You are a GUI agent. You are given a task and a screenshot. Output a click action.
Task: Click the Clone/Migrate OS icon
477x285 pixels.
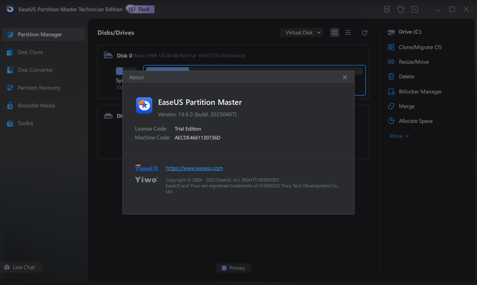tap(391, 47)
